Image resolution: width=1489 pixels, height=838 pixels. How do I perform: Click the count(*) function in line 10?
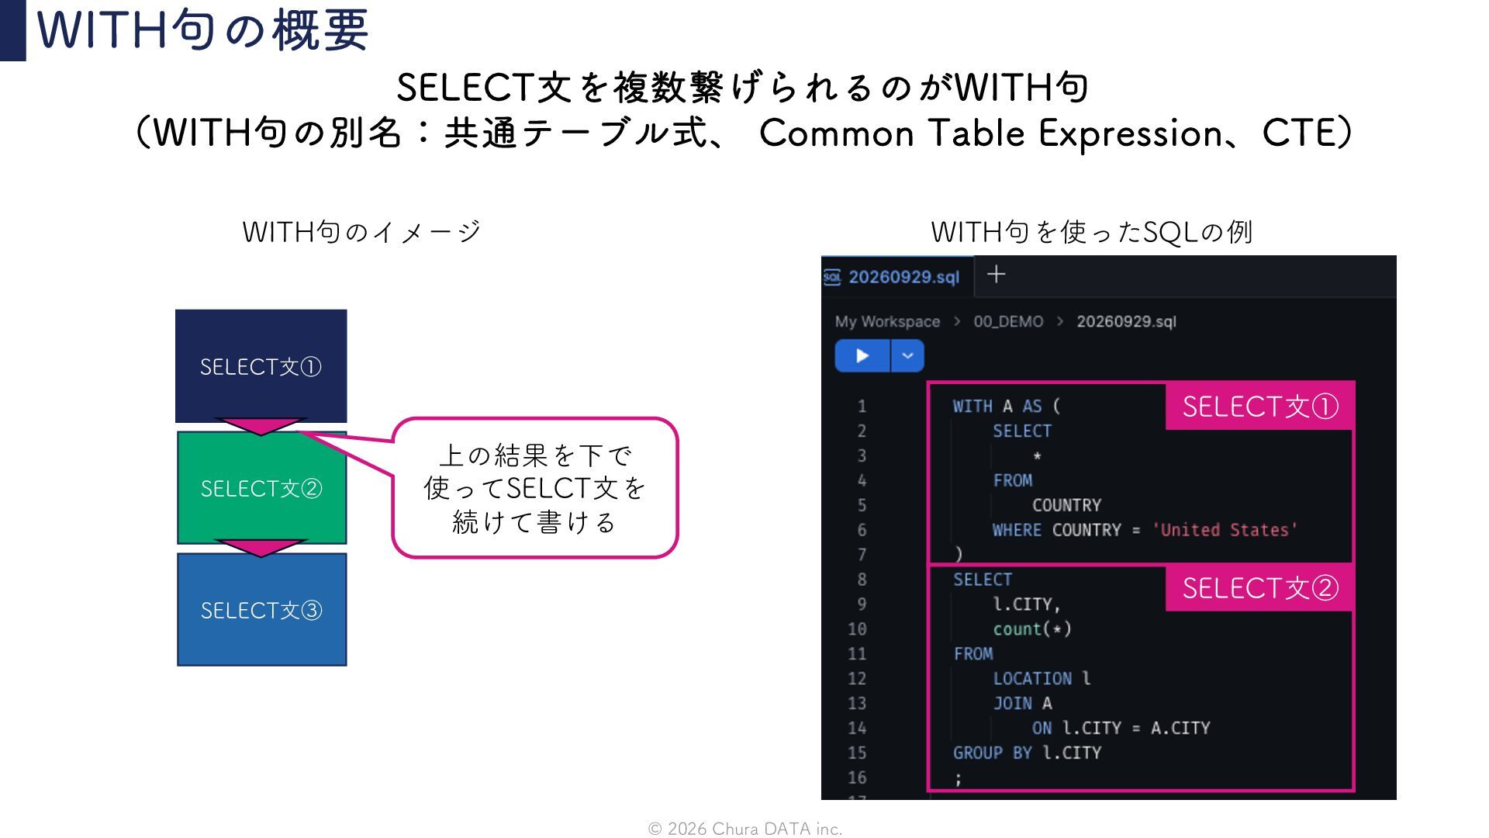click(x=1032, y=629)
